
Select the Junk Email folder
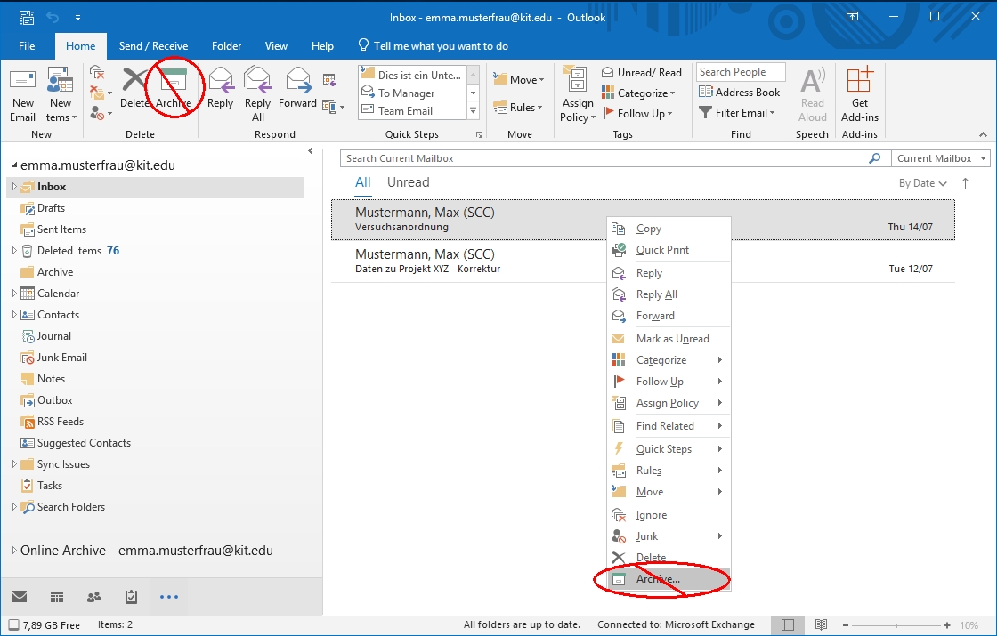click(61, 358)
